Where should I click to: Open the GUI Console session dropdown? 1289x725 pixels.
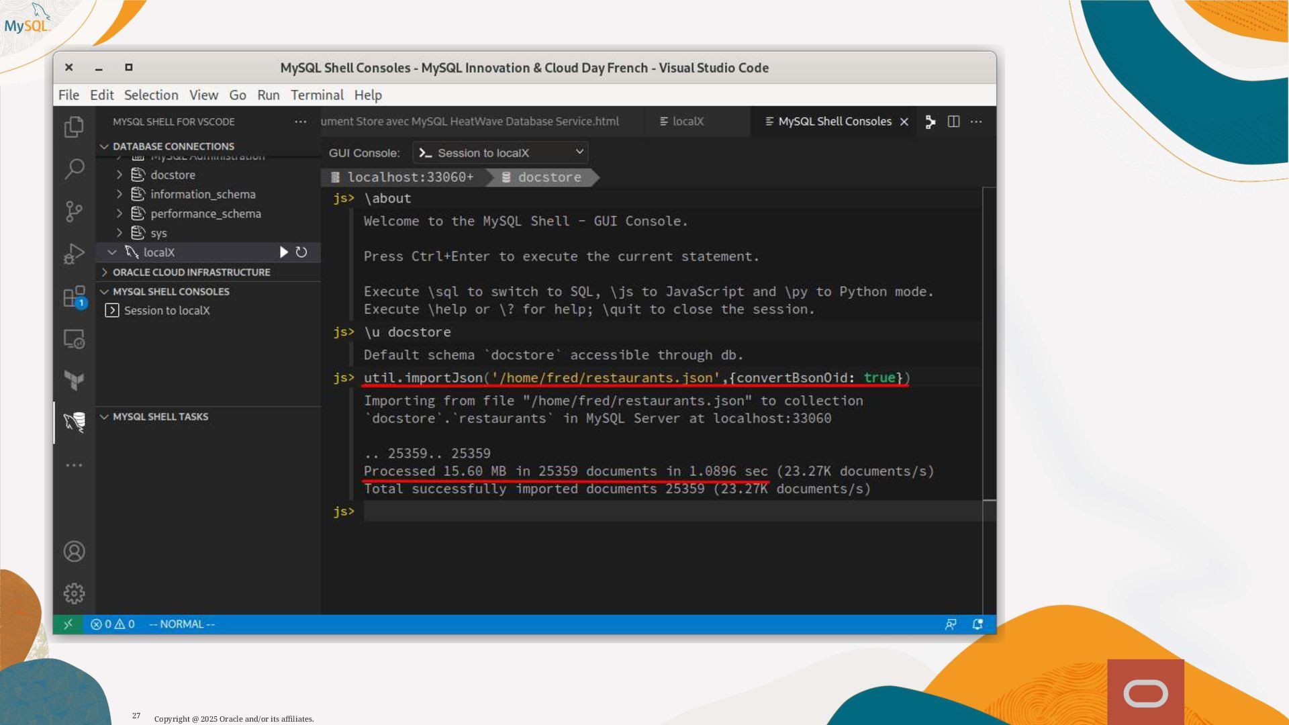500,153
